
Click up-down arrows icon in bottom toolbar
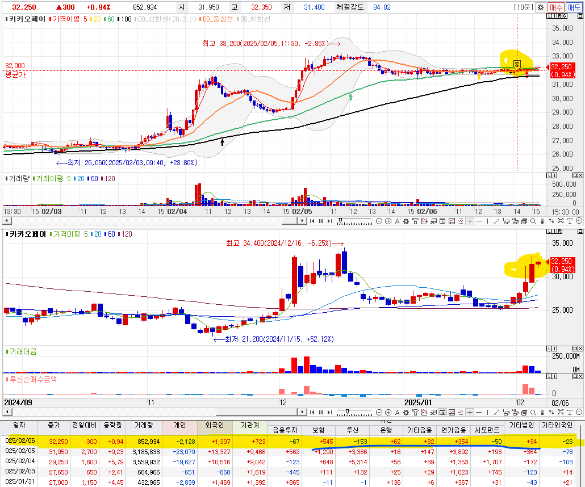[x=551, y=413]
